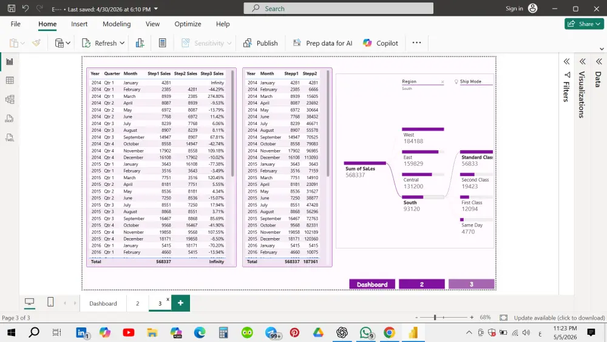Screen dimensions: 607x342
Task: Open the File menu
Action: pyautogui.click(x=16, y=24)
